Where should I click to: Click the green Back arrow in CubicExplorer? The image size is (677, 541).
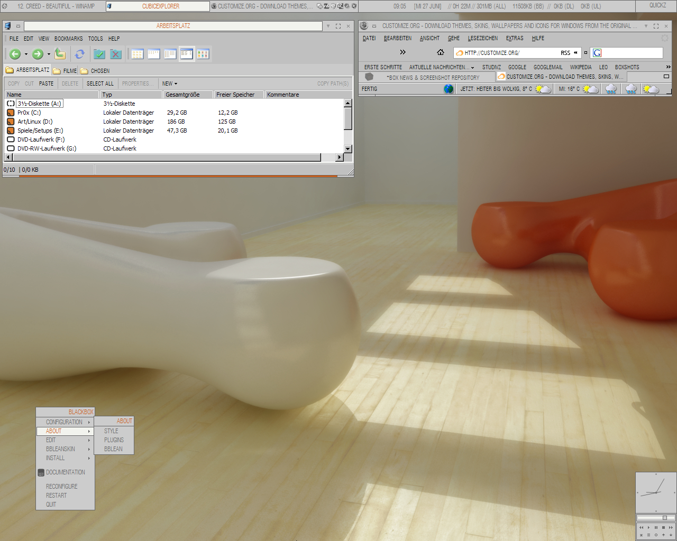point(15,54)
